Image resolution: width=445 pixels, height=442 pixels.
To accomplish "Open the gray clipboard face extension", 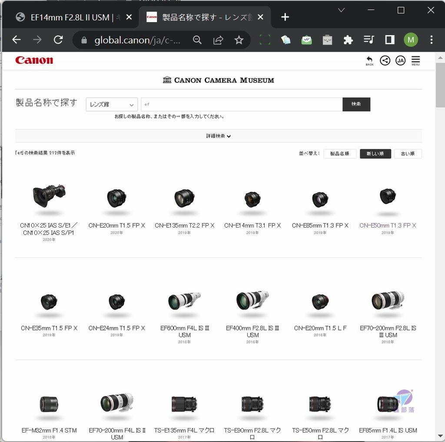I will (x=327, y=40).
